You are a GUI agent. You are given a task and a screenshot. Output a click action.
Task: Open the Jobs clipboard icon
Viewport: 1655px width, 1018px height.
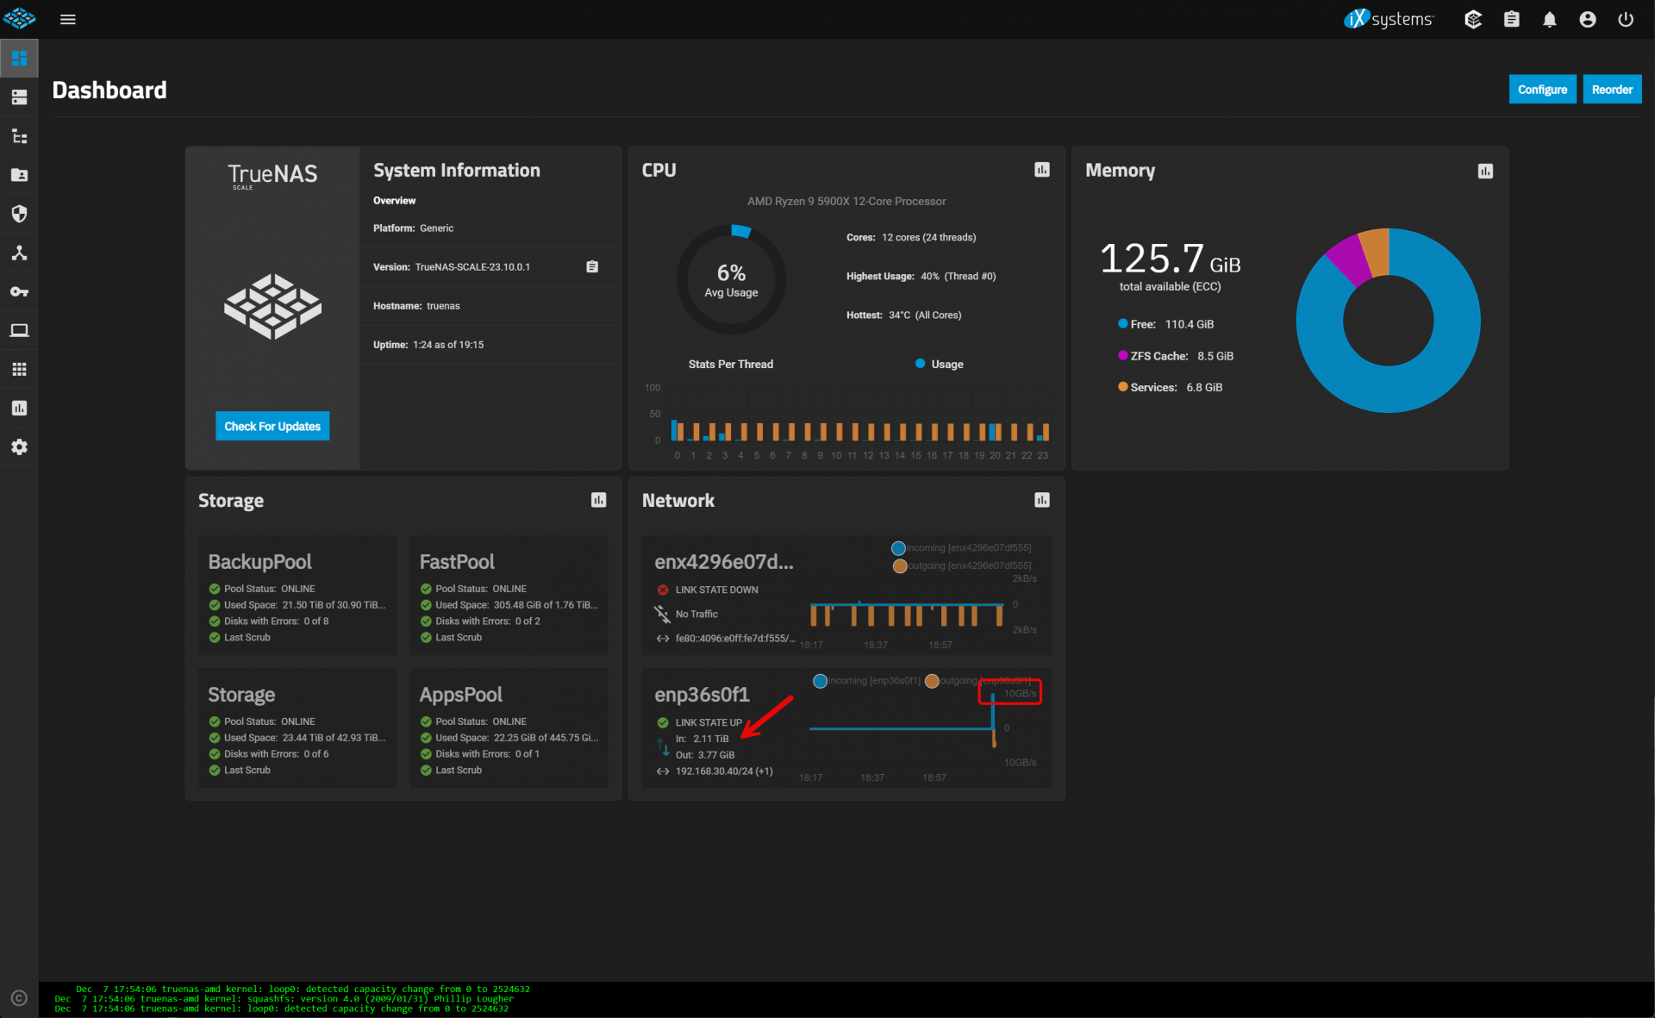point(1511,19)
